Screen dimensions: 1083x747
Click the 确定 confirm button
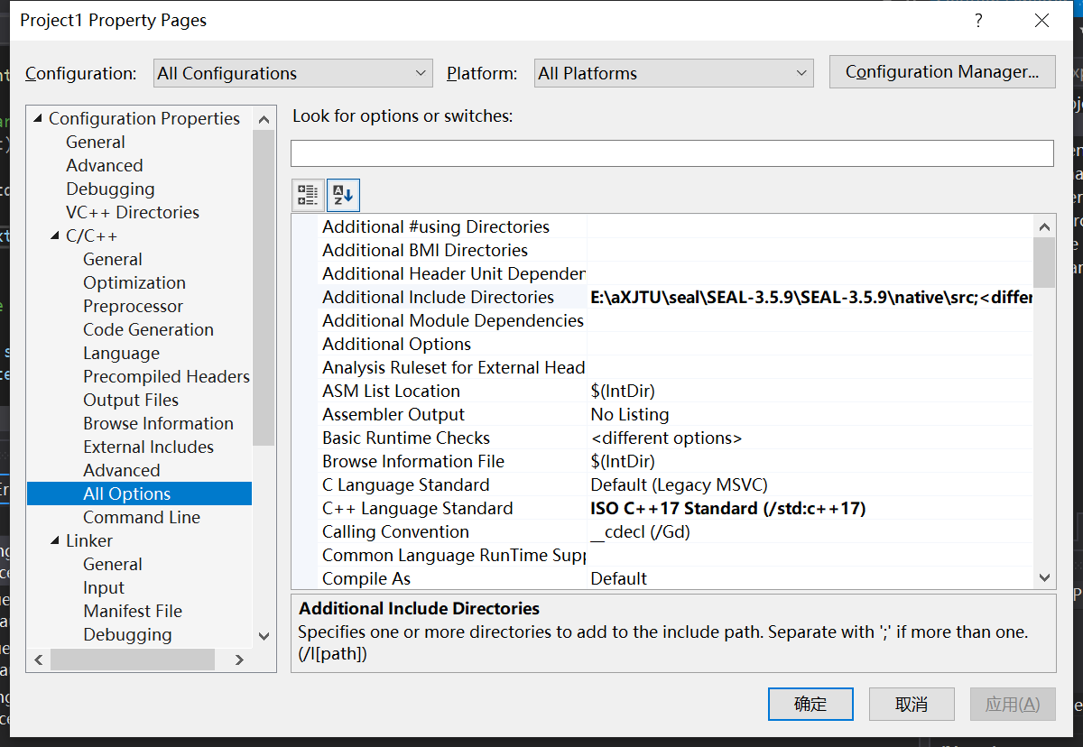point(810,704)
